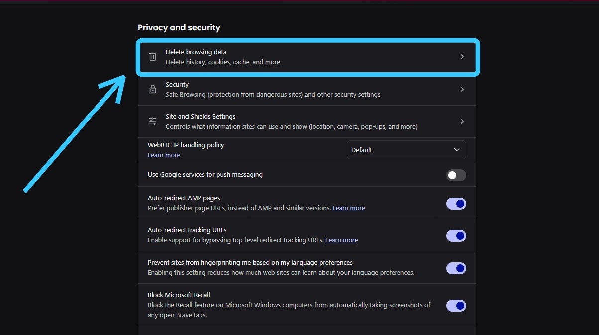Click Learn more about redirect tracking URLs
This screenshot has height=335, width=599.
341,240
